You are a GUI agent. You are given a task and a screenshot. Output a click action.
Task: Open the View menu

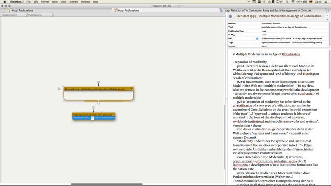[x=63, y=2]
